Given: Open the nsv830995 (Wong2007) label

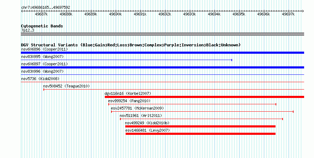Looking at the screenshot, I should (x=42, y=57).
